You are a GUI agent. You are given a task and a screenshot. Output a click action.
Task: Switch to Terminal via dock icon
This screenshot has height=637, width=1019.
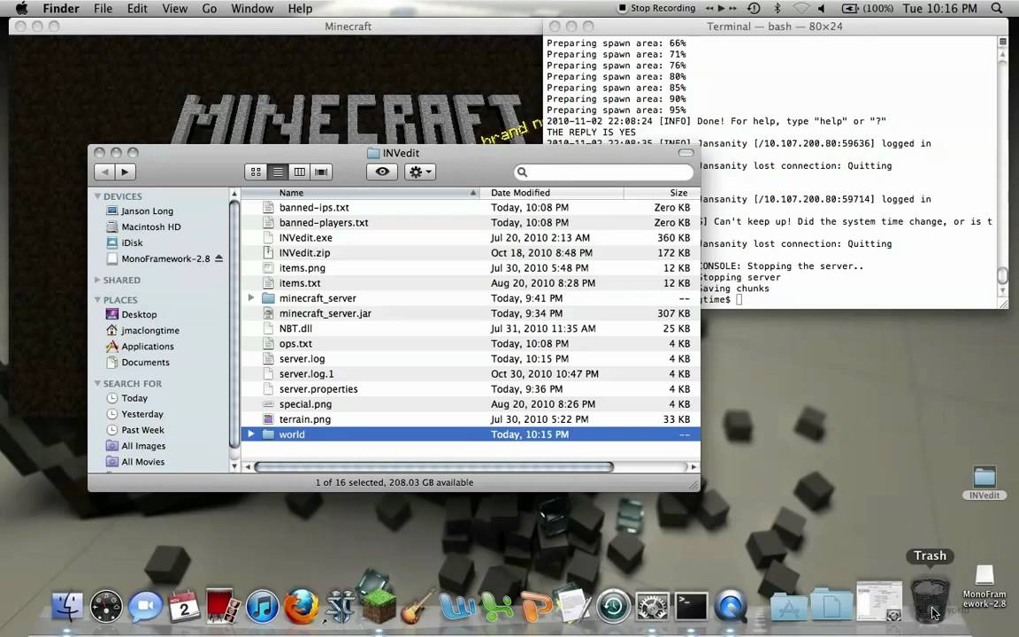point(692,607)
